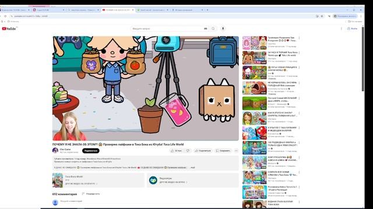Save the video with Сохранить
This screenshot has height=209, width=373.
point(223,151)
